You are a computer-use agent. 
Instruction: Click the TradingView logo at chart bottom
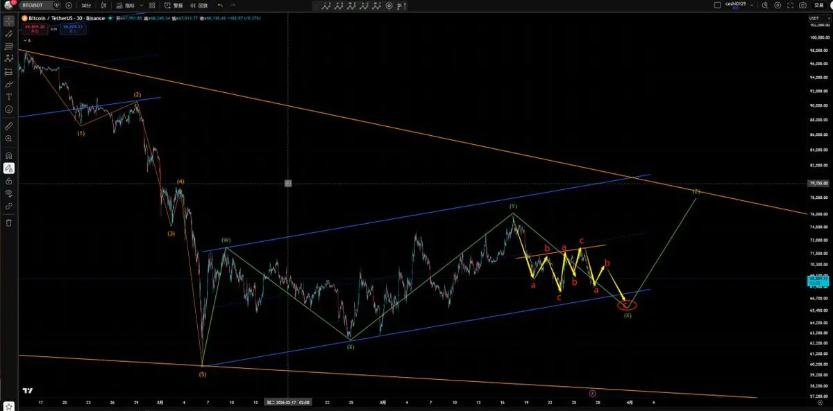[28, 390]
